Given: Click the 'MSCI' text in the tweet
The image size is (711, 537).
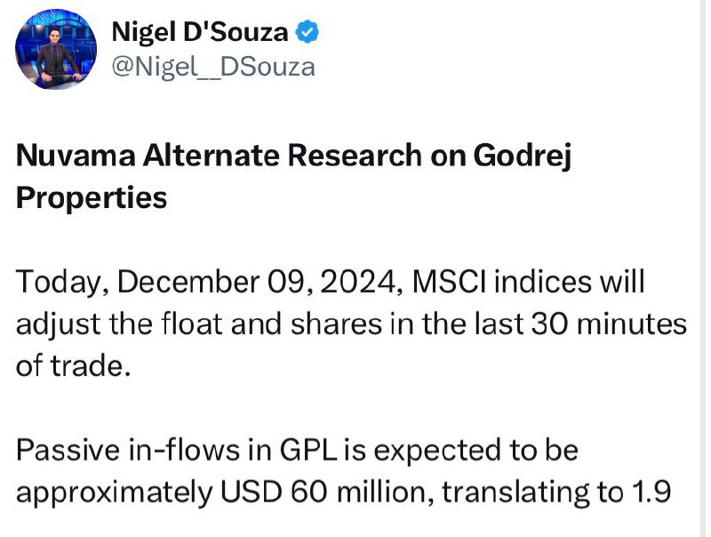Looking at the screenshot, I should [x=450, y=282].
